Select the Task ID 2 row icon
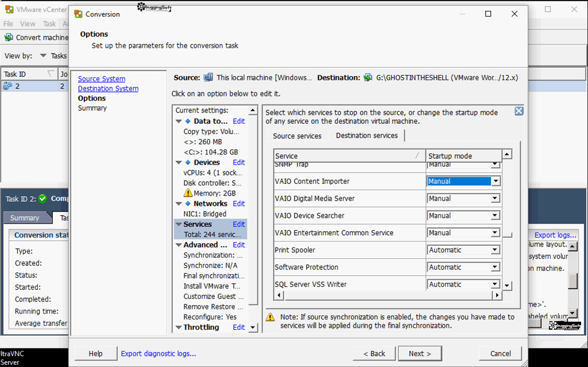 click(x=7, y=86)
